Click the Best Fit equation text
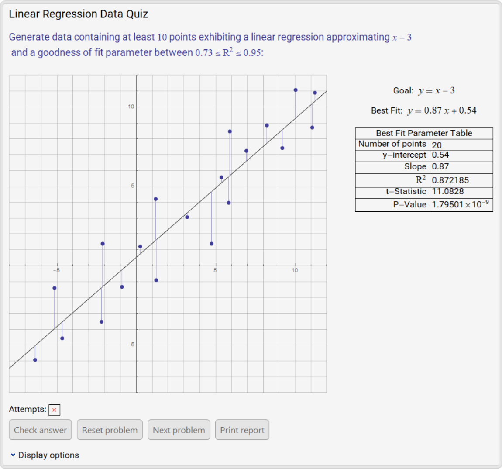 [424, 110]
